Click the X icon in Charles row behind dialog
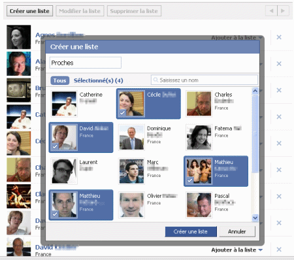 pos(279,170)
